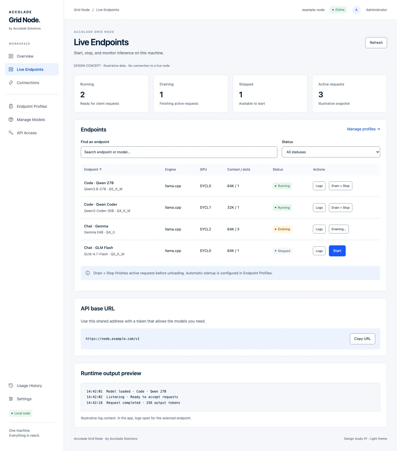The height and width of the screenshot is (451, 397).
Task: Open the API Access page
Action: click(32, 133)
